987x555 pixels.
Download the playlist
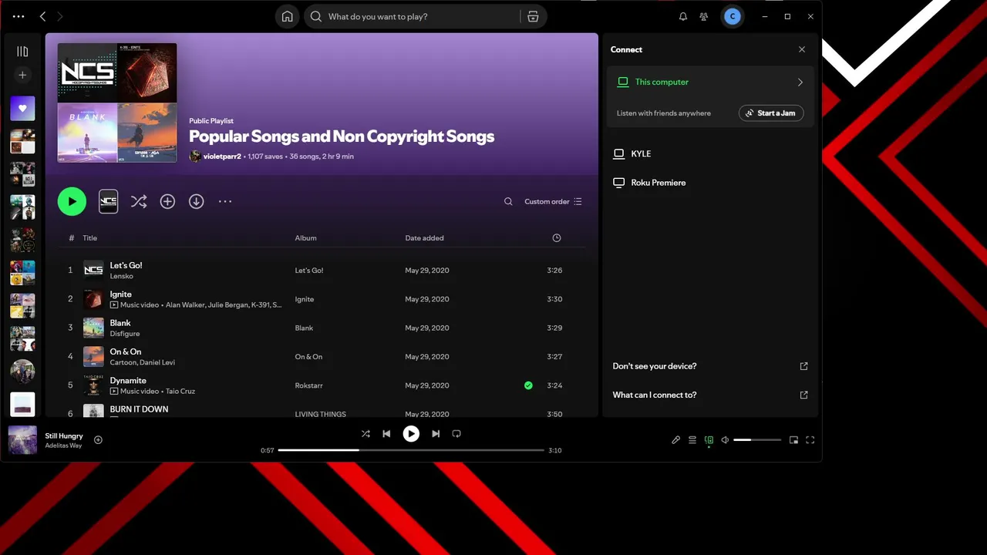[197, 201]
